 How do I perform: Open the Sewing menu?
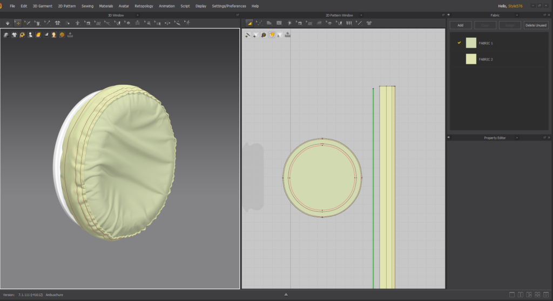[86, 6]
